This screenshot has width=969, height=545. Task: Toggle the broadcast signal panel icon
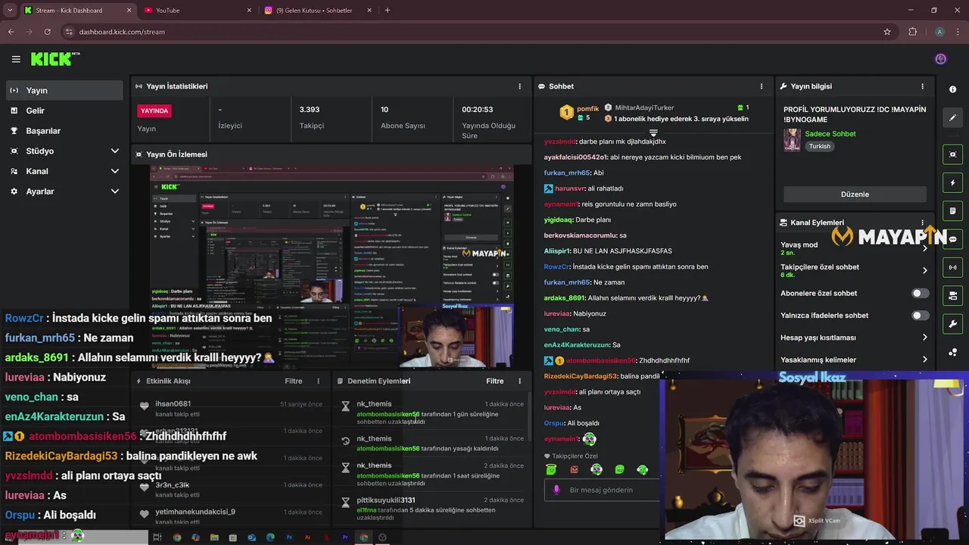[x=952, y=267]
